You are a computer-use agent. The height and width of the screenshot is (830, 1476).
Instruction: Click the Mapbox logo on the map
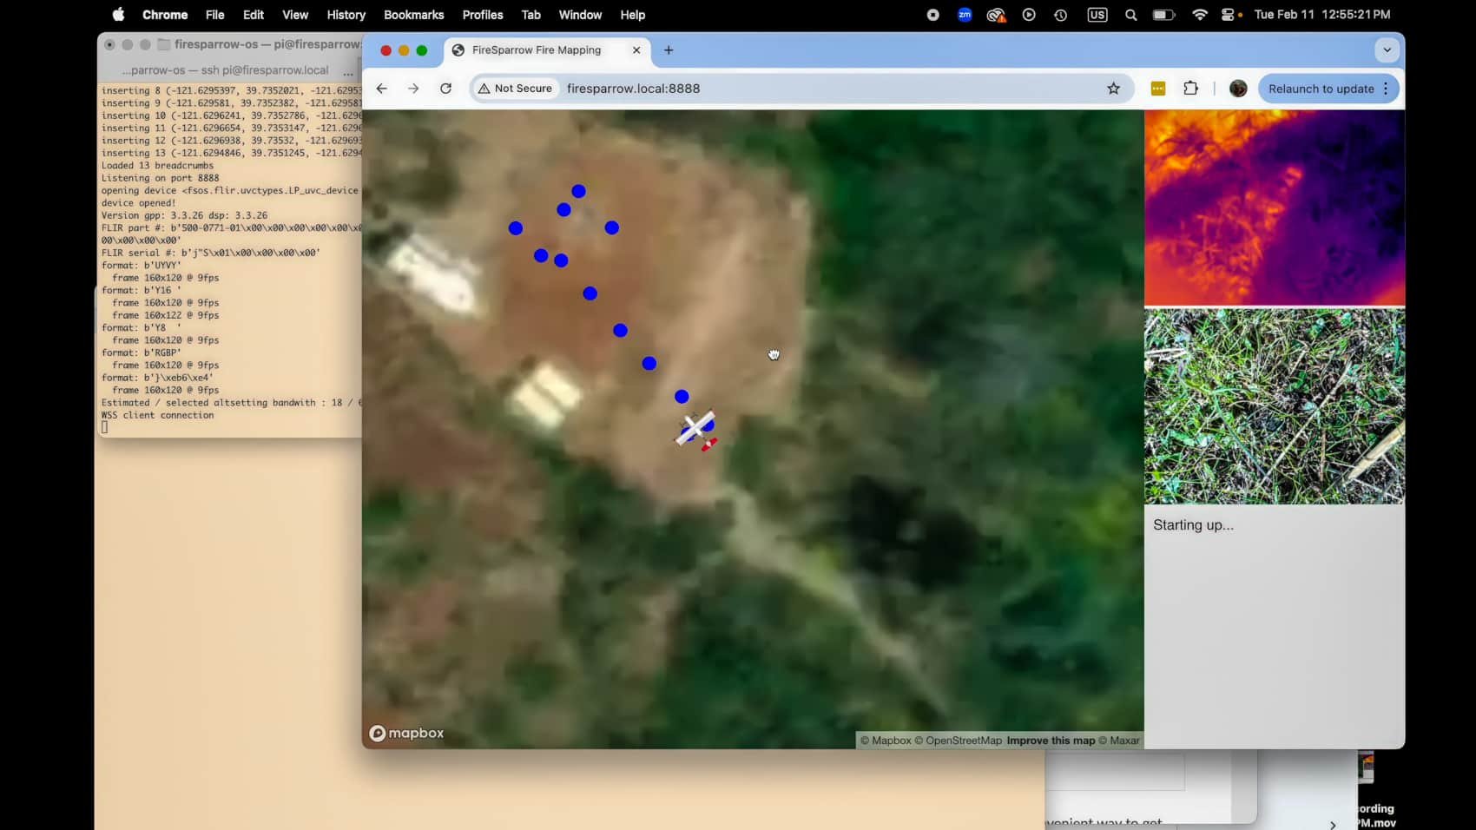pos(405,733)
